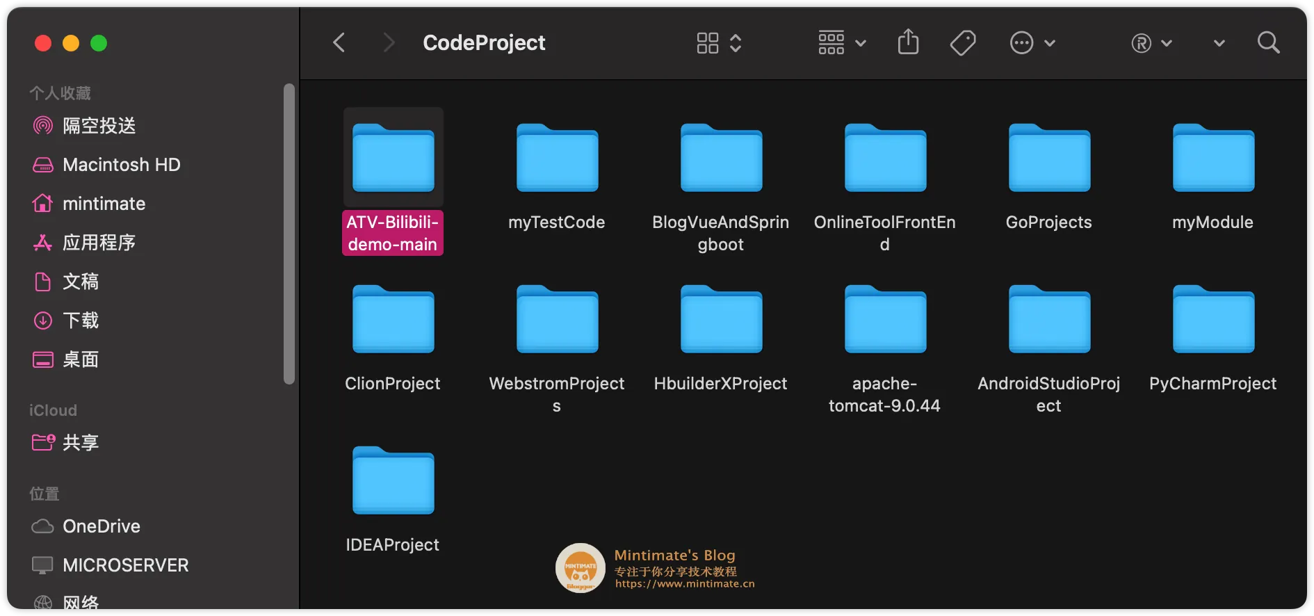1314x616 pixels.
Task: Select the PyCharmProject folder
Action: pyautogui.click(x=1213, y=319)
